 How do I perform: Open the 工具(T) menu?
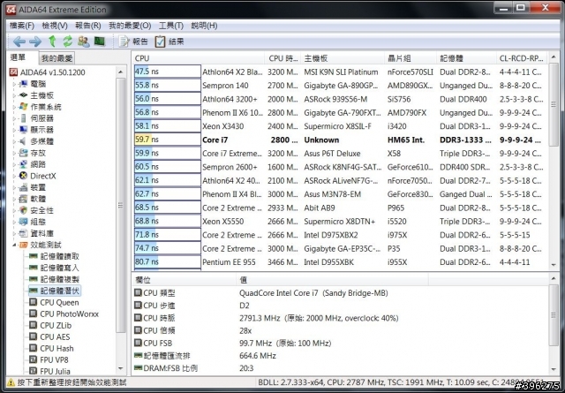tap(171, 26)
